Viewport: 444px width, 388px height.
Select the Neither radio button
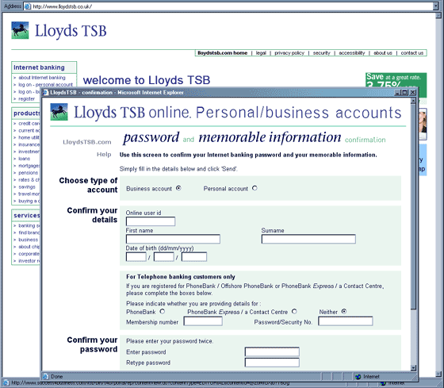(344, 312)
